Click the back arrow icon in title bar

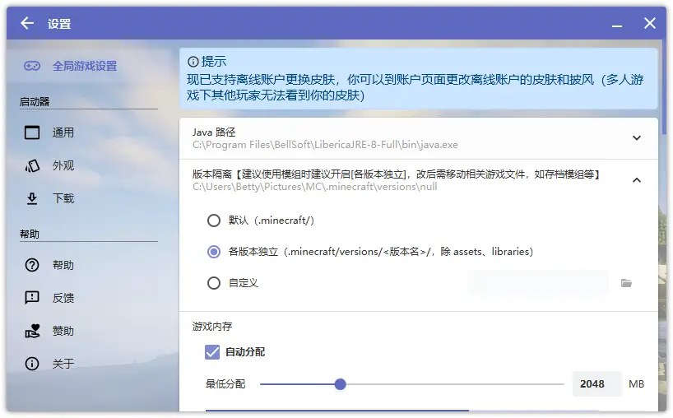(27, 23)
